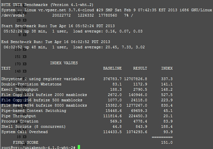Click load average '20.45, 7.33, 3.02'
This screenshot has width=213, height=149.
click(125, 47)
